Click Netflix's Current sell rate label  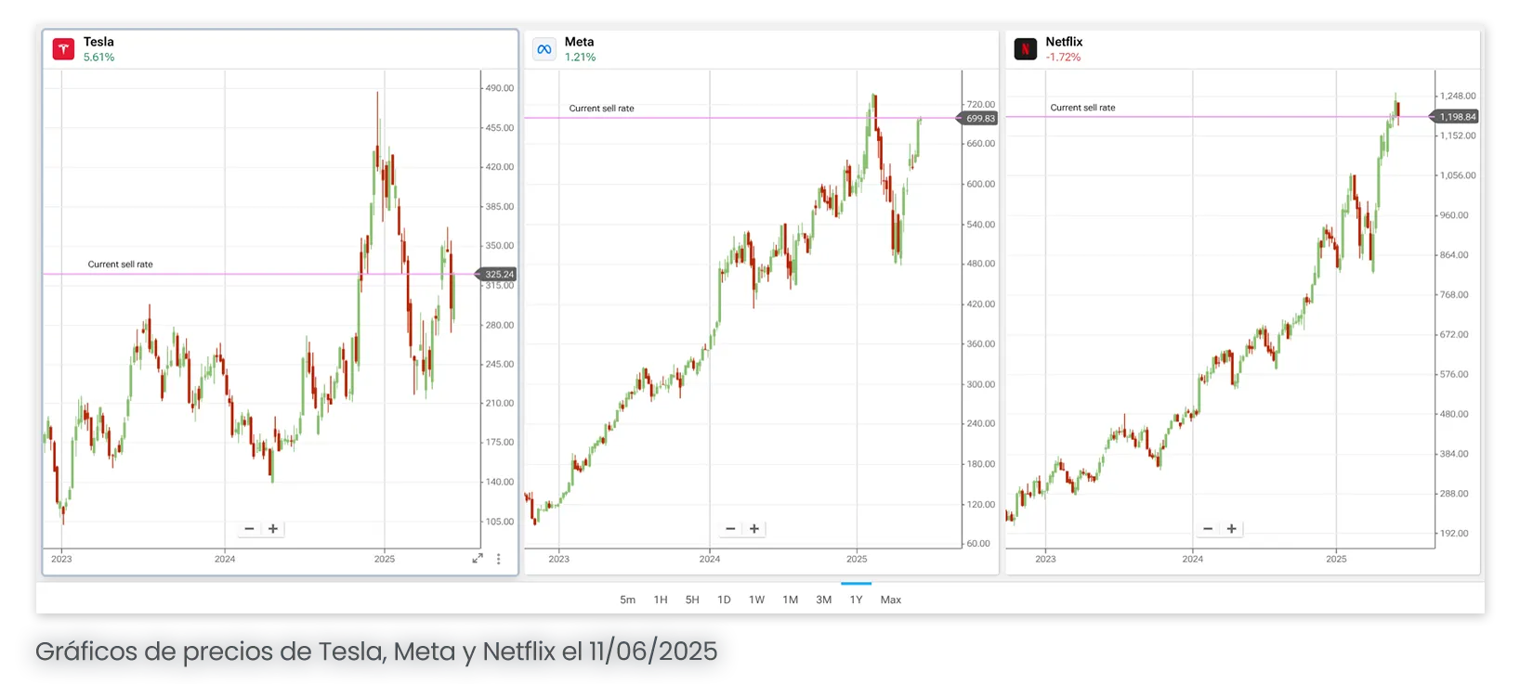[1083, 108]
